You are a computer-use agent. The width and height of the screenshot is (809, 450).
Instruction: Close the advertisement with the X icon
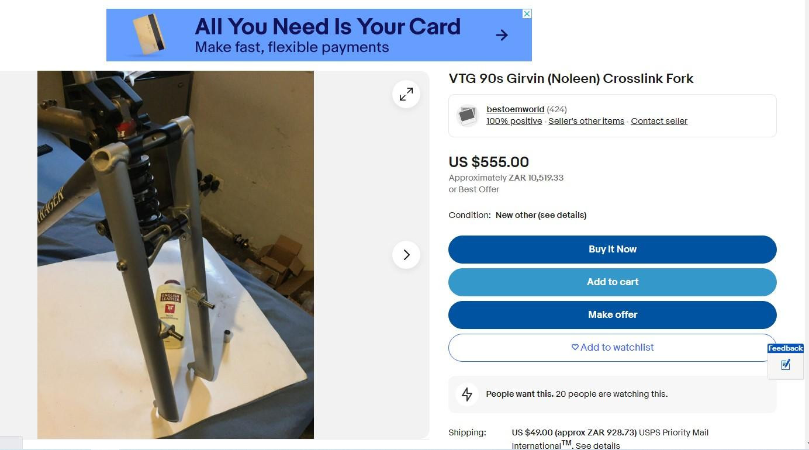point(527,14)
